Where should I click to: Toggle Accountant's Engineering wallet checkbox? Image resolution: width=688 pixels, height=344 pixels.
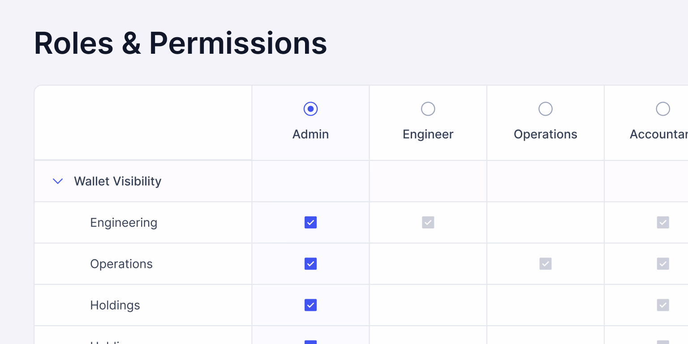tap(662, 223)
